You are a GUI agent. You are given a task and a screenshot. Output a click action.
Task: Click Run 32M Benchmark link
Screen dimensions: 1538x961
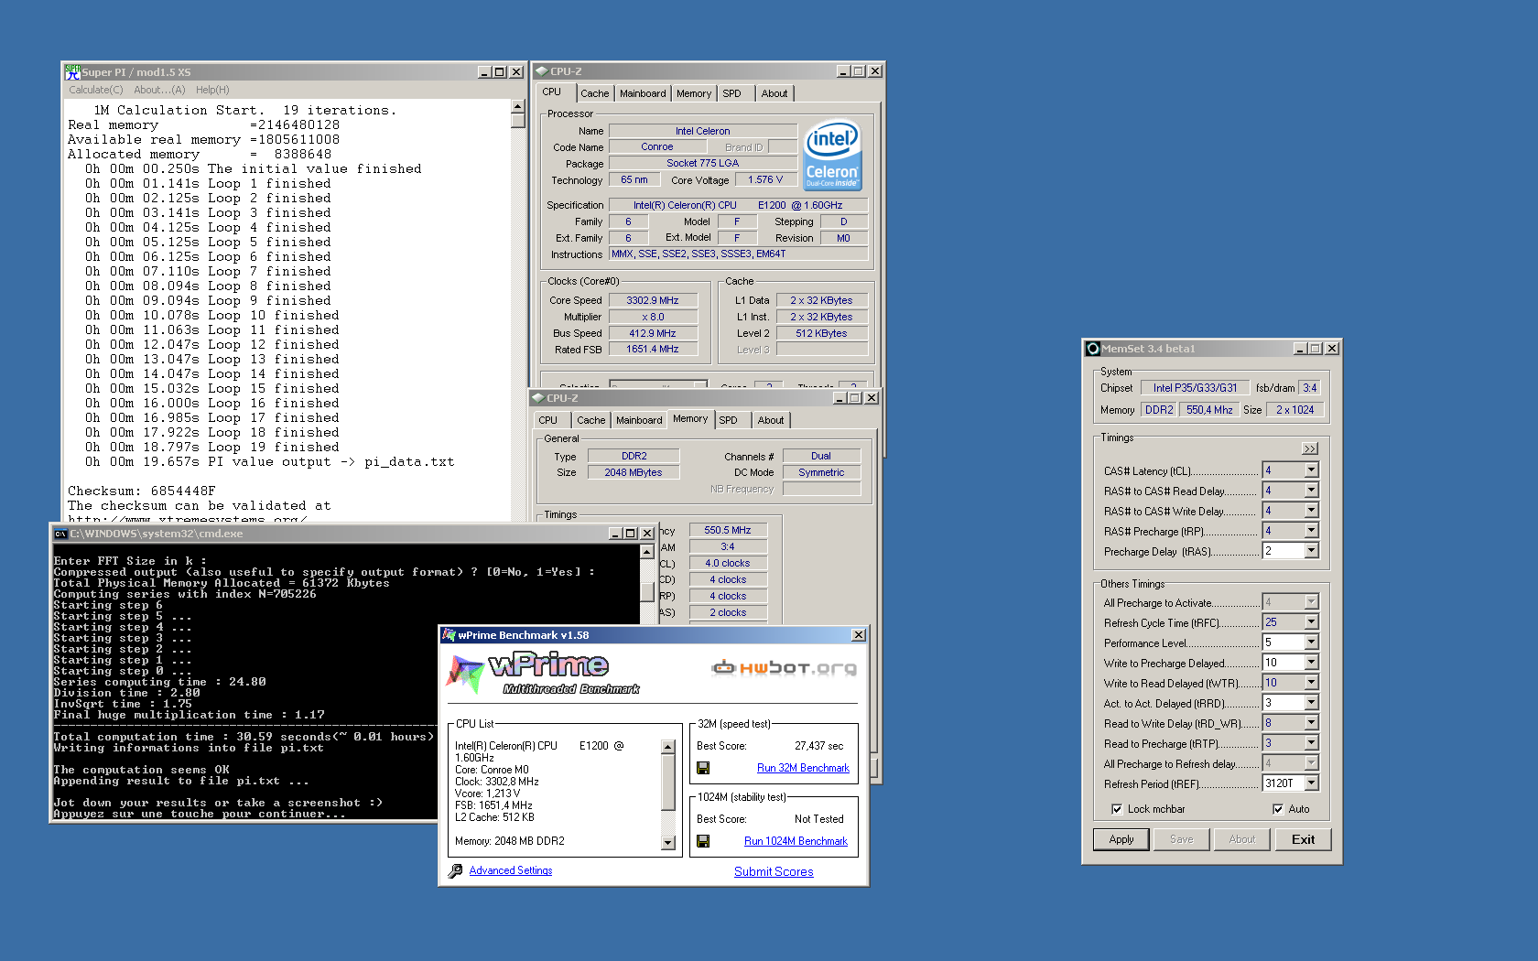click(x=803, y=768)
